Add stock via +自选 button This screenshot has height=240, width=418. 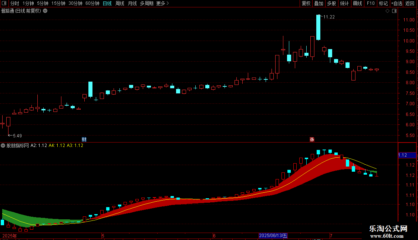[397, 3]
